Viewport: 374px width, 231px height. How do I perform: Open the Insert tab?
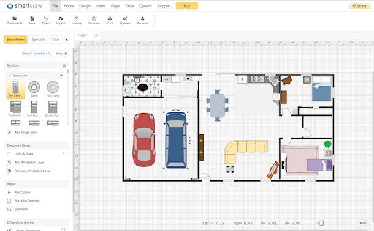click(101, 6)
